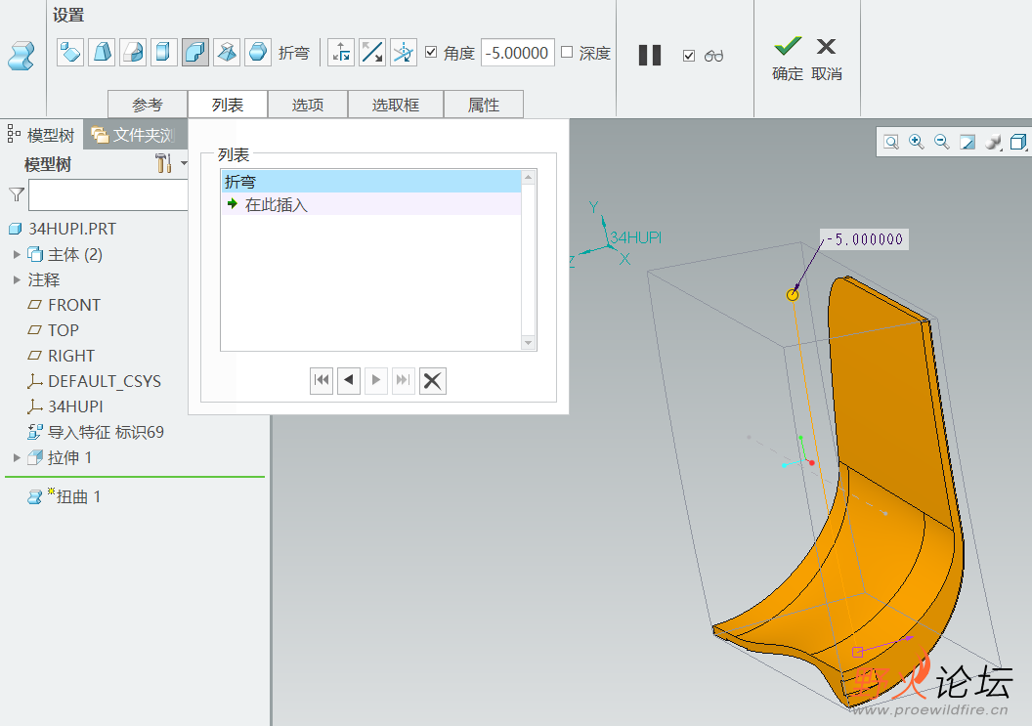Click the yellow angle drag handle
1032x726 pixels.
click(793, 295)
